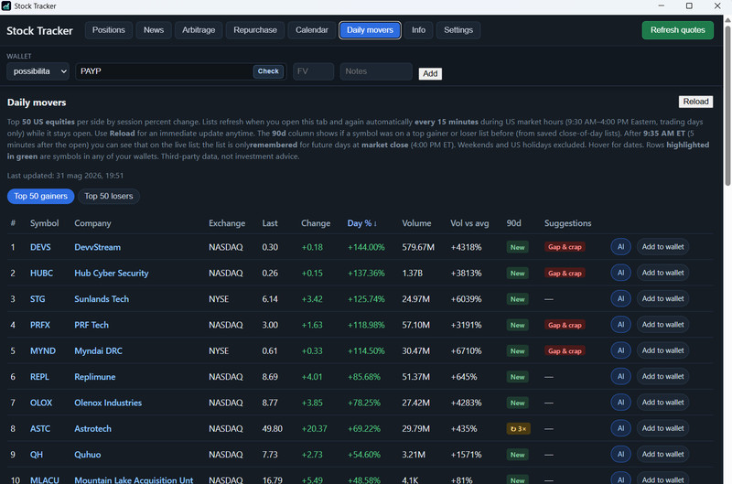Open AI analysis for PRFX row
732x484 pixels.
620,325
